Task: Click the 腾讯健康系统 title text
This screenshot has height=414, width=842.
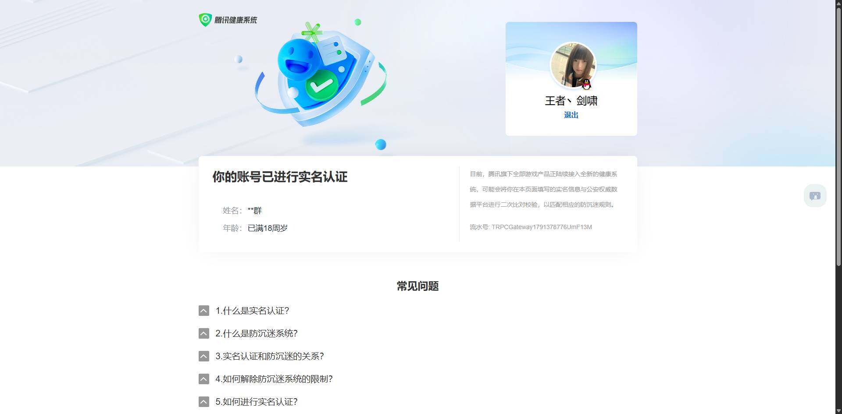Action: tap(235, 20)
